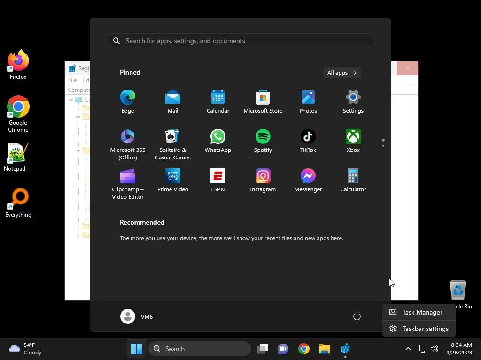The image size is (481, 360).
Task: Launch the Spotify app
Action: tap(263, 141)
